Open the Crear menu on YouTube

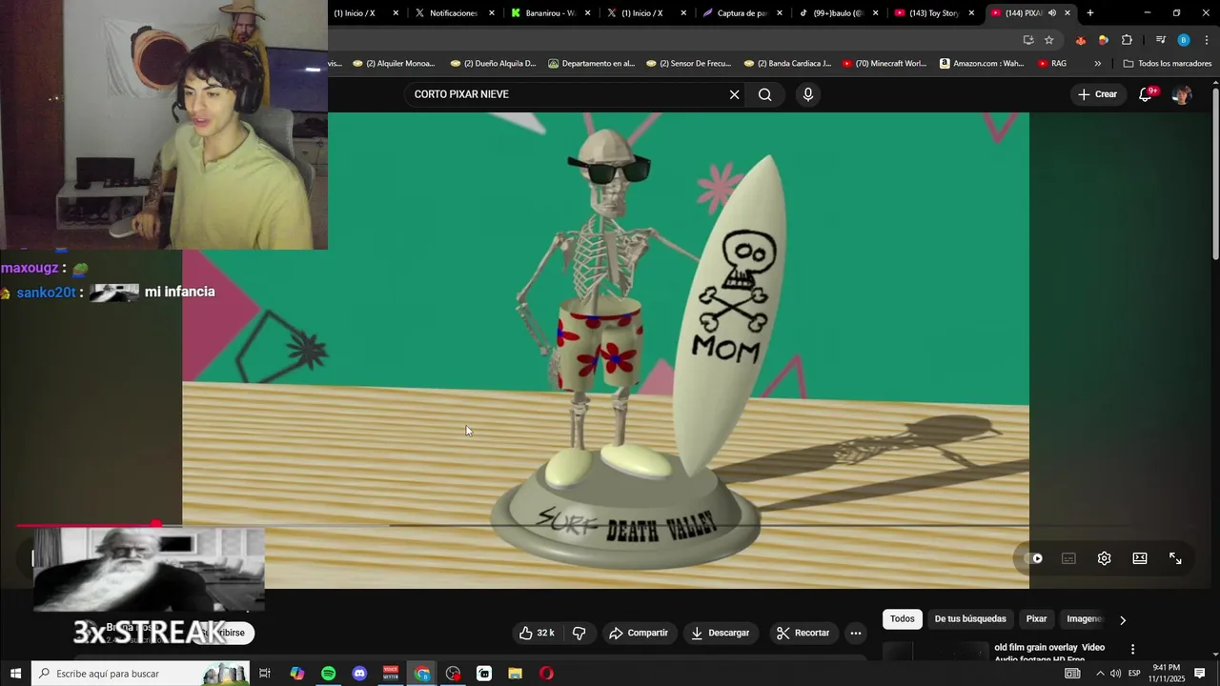click(1097, 94)
